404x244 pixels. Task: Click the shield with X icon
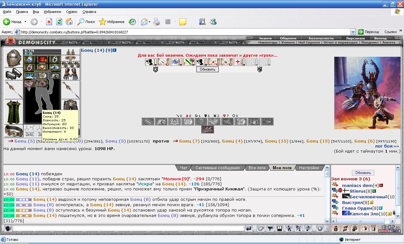(x=155, y=69)
